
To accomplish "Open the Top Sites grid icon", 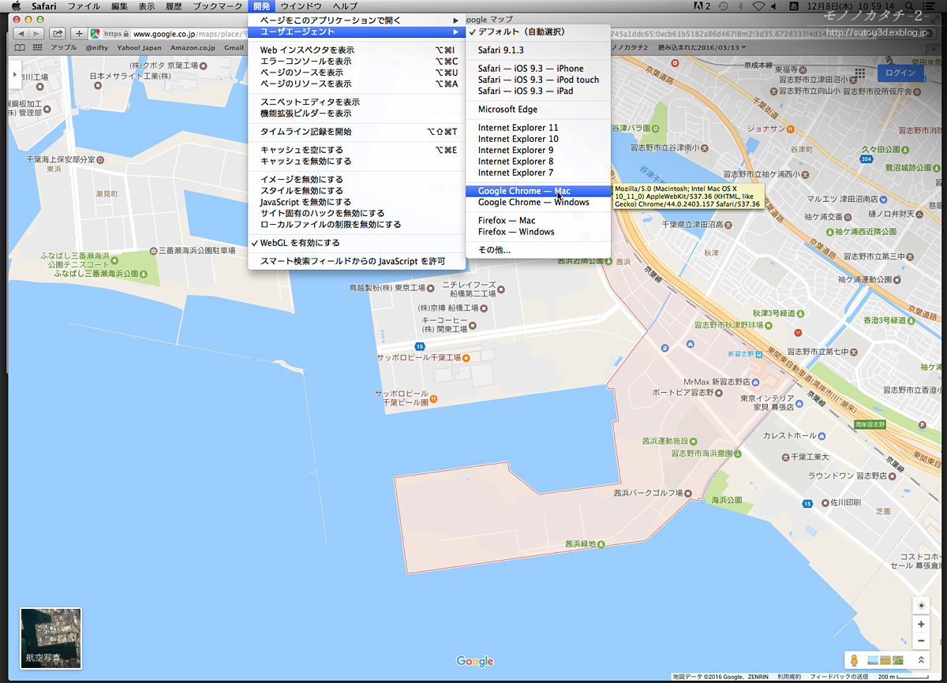I will click(37, 47).
